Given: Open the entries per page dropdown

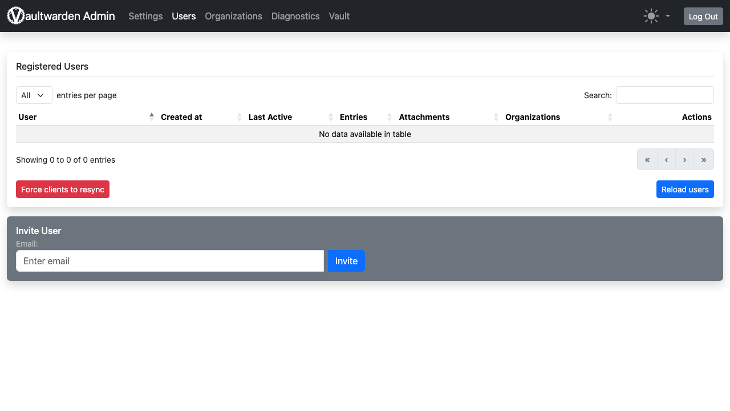Looking at the screenshot, I should point(34,95).
